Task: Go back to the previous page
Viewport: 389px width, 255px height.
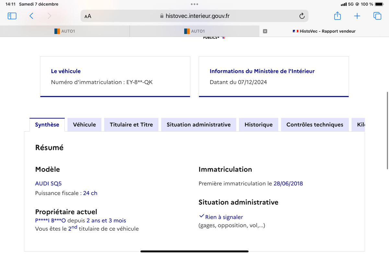Action: click(31, 16)
